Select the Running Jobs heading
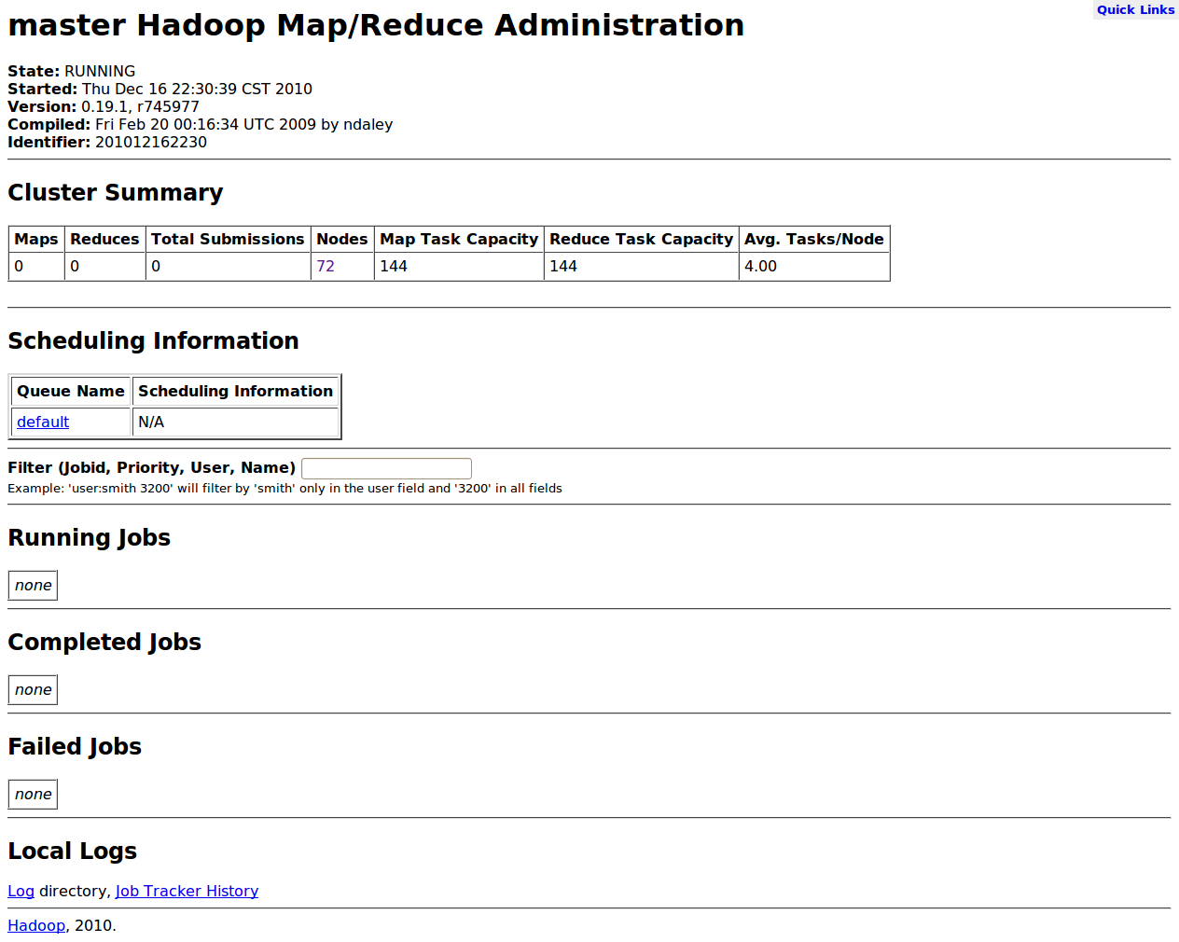Viewport: 1179px width, 942px height. (90, 537)
